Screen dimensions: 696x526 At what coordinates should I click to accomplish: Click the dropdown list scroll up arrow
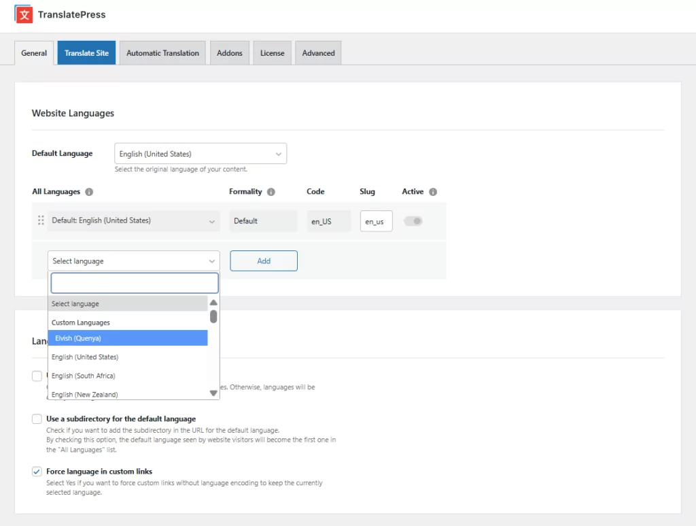pyautogui.click(x=213, y=303)
